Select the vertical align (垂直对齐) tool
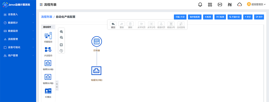 [161, 24]
